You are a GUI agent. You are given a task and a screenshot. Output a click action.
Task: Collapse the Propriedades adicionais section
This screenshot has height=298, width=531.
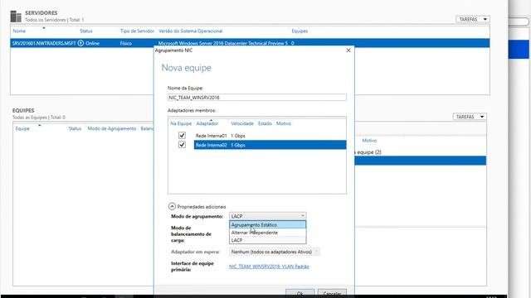[x=172, y=206]
